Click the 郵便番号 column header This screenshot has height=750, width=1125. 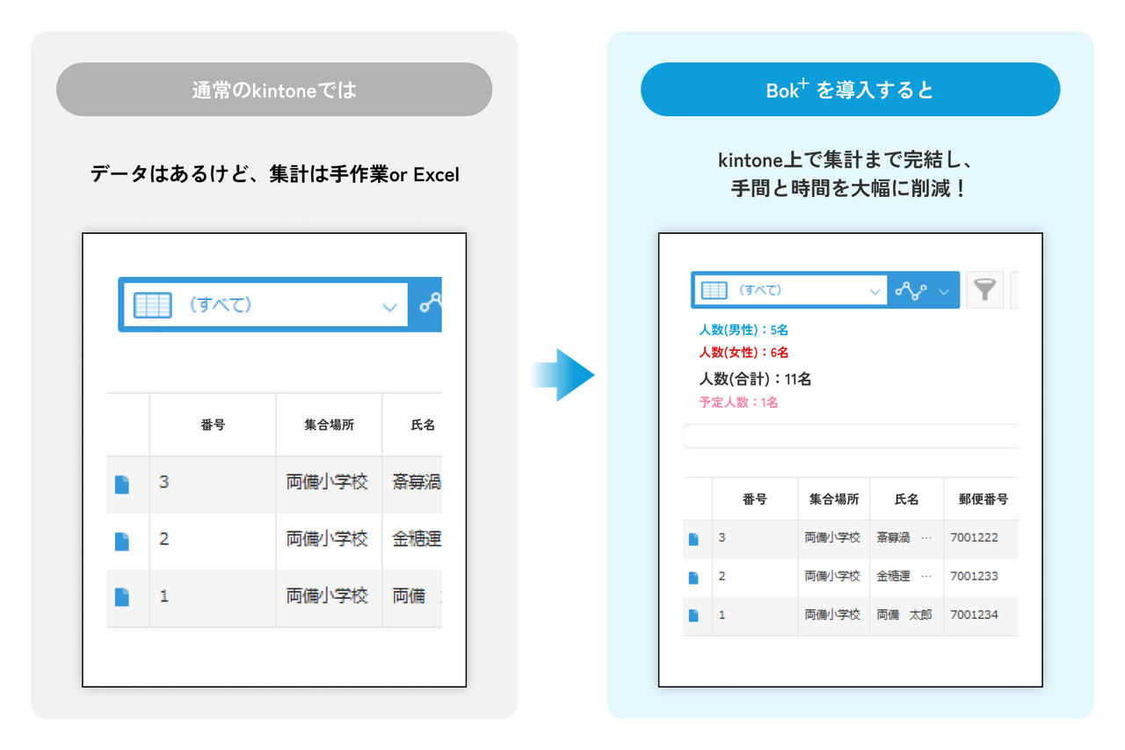983,499
